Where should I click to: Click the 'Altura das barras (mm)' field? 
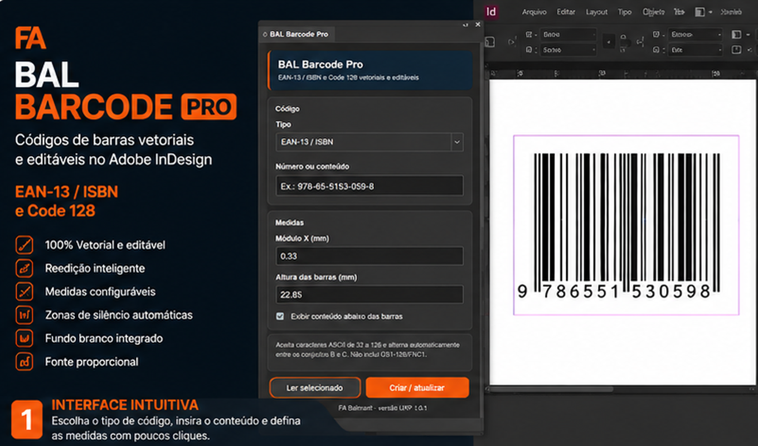[x=370, y=294]
